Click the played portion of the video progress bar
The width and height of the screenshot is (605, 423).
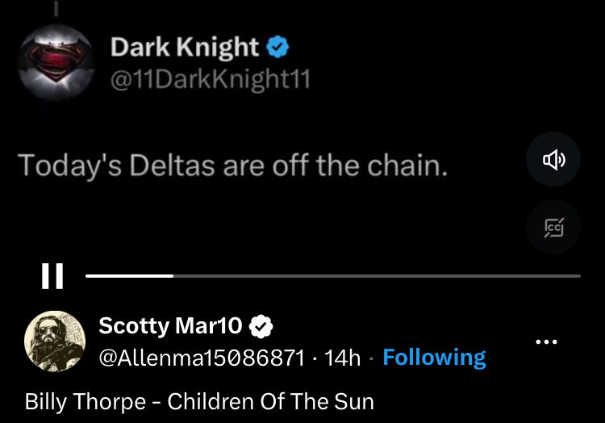(x=129, y=276)
